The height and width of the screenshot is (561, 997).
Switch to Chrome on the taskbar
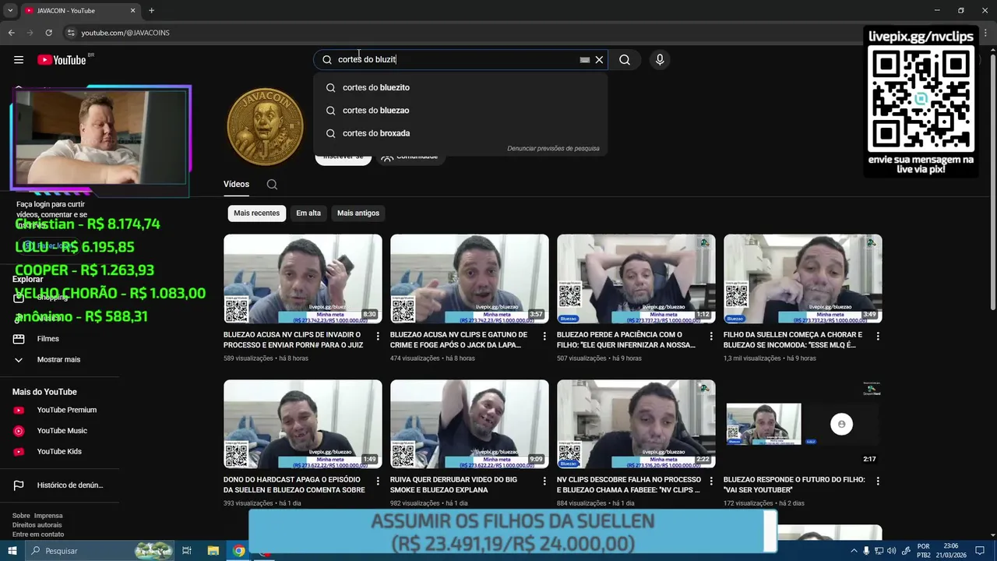tap(239, 551)
